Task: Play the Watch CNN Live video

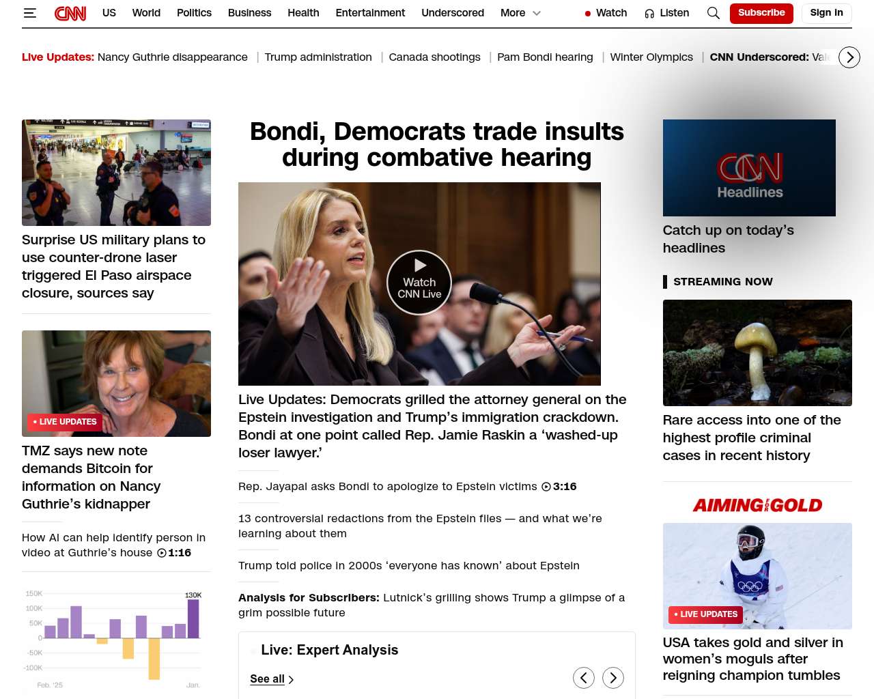Action: tap(419, 283)
